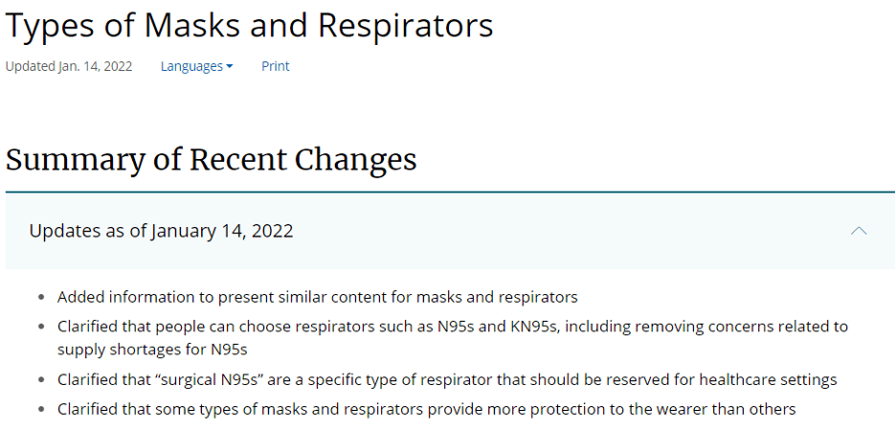Screen dimensions: 896x431
Task: Click the 'Updates as of January 14, 2022' header
Action: tap(161, 231)
